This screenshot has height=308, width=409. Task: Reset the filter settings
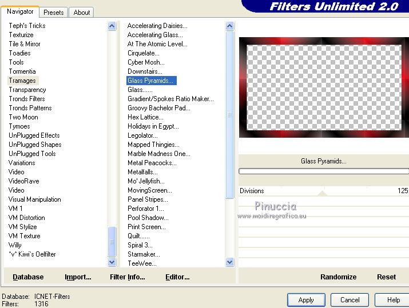[386, 277]
